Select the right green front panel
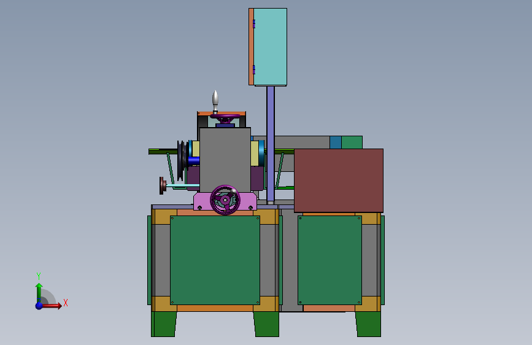This screenshot has width=532, height=345. [330, 260]
